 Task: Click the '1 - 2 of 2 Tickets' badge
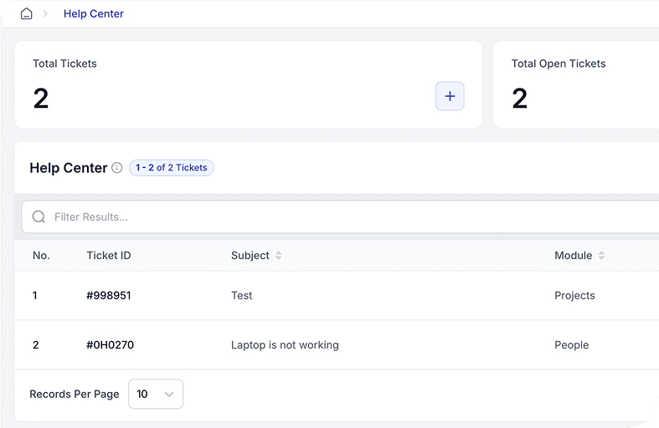[172, 168]
